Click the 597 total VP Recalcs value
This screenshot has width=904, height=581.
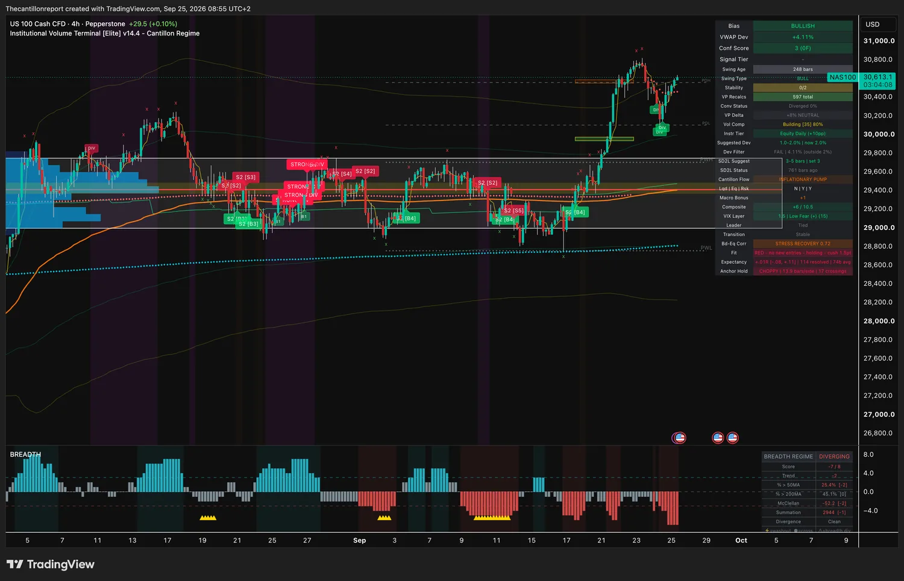pyautogui.click(x=803, y=97)
